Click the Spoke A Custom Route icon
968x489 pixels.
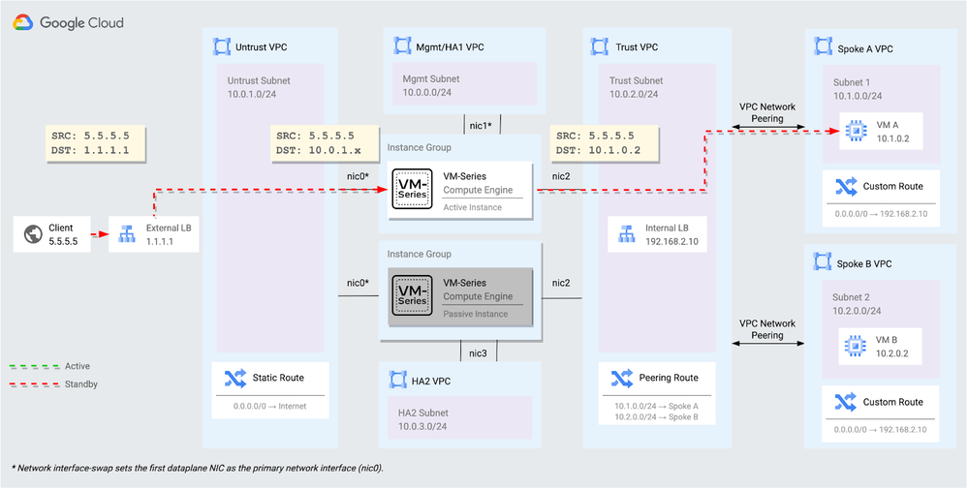pos(845,186)
